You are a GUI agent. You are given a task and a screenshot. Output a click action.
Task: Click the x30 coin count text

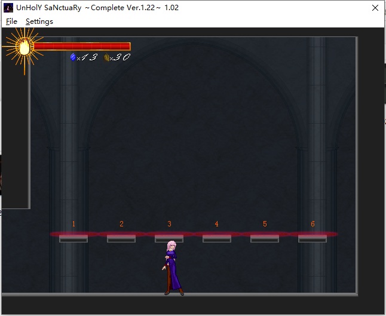120,57
